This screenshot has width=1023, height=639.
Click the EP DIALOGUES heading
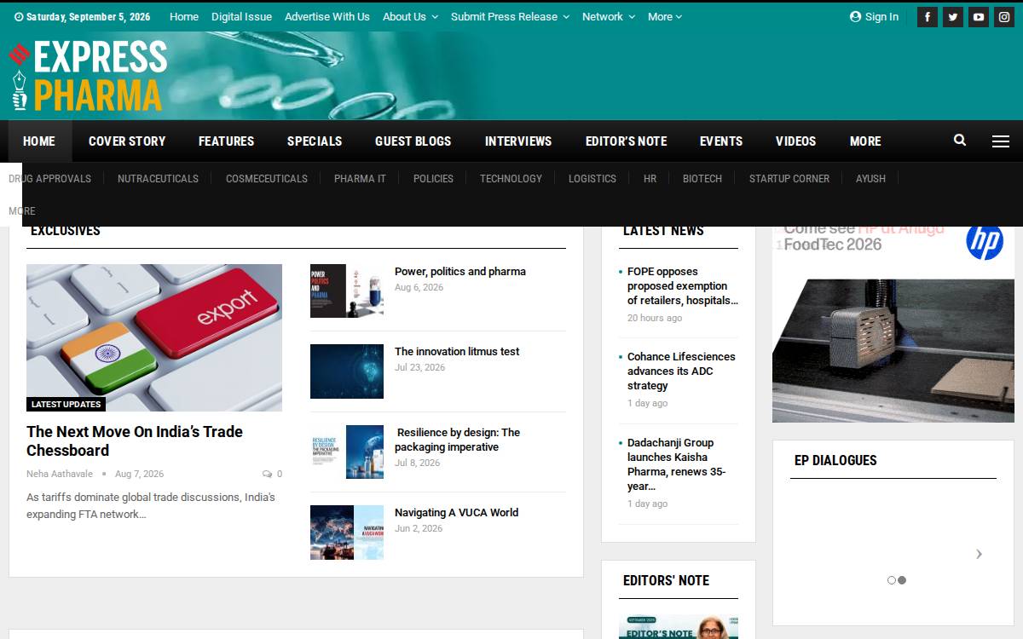point(835,460)
